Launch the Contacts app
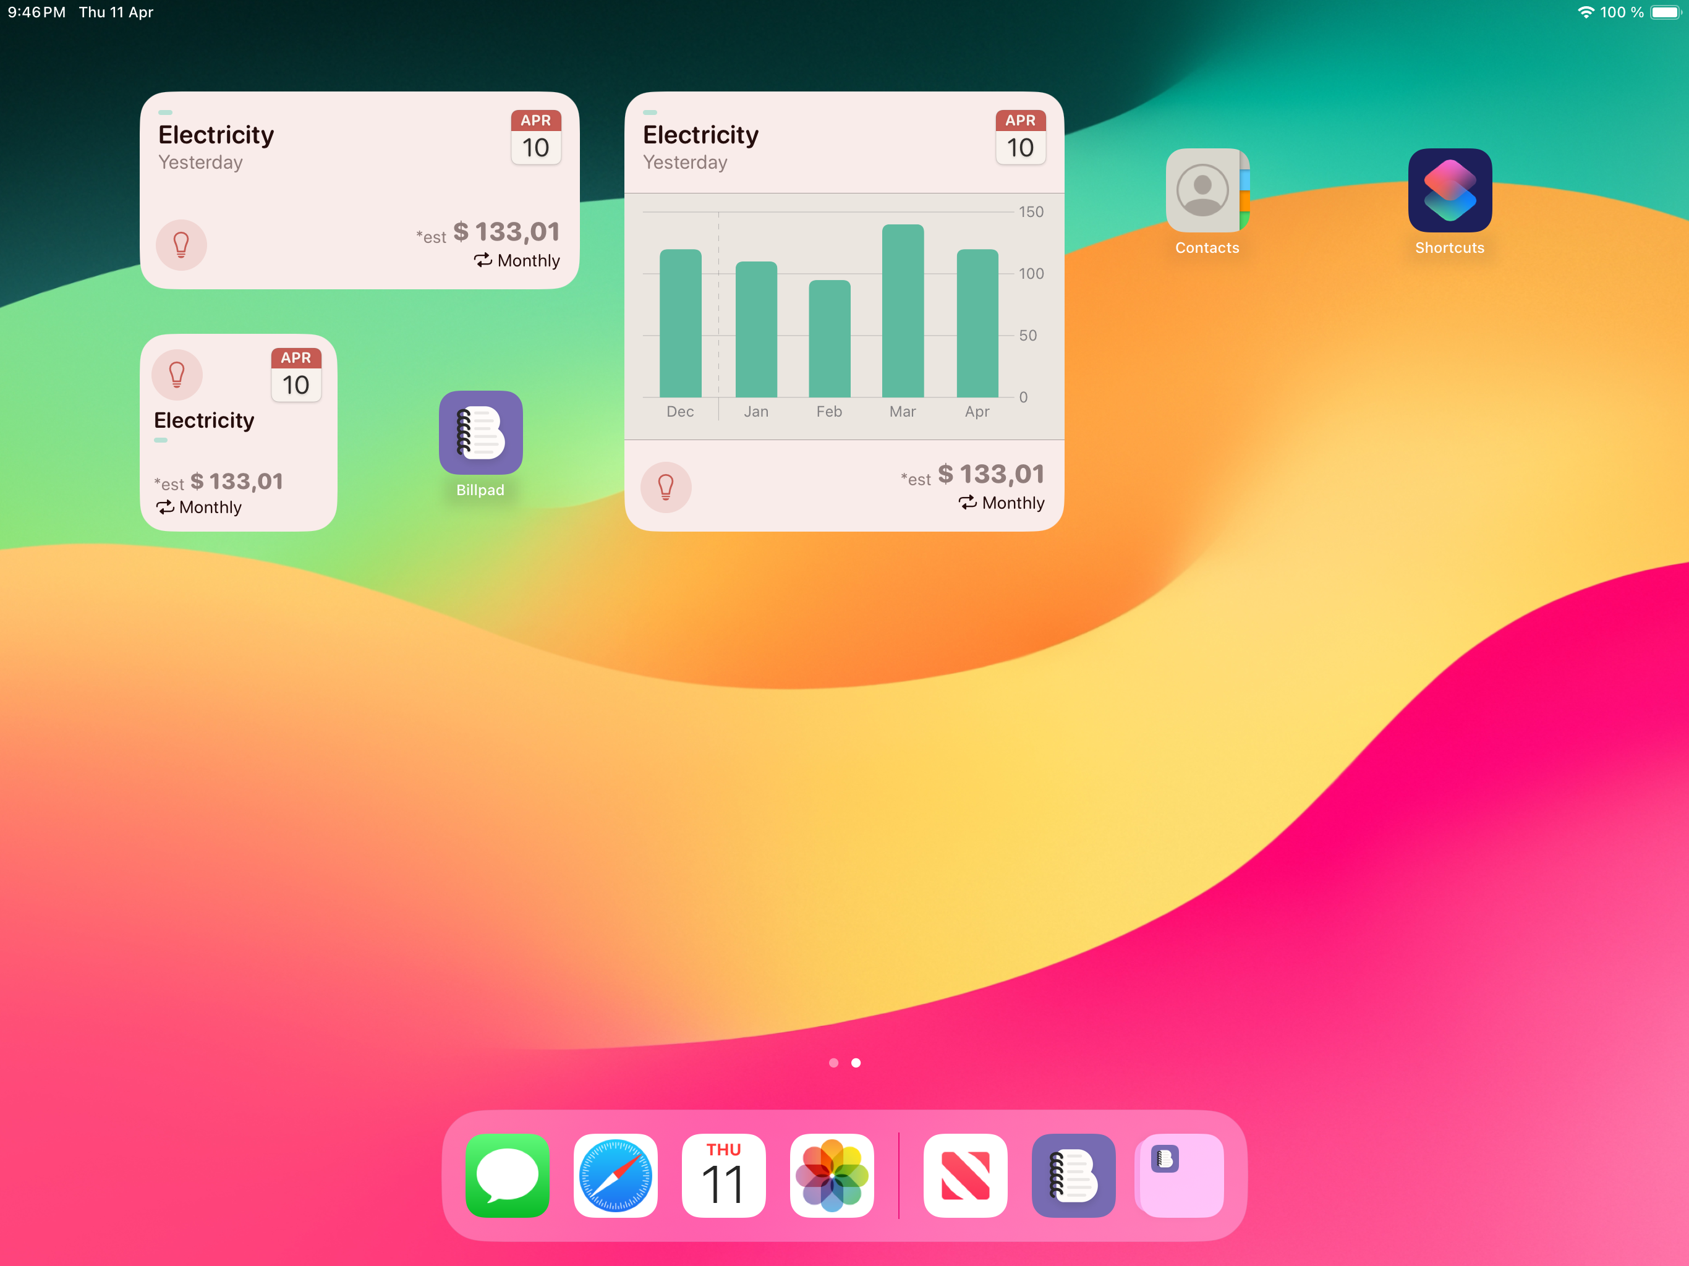The image size is (1689, 1266). 1206,190
